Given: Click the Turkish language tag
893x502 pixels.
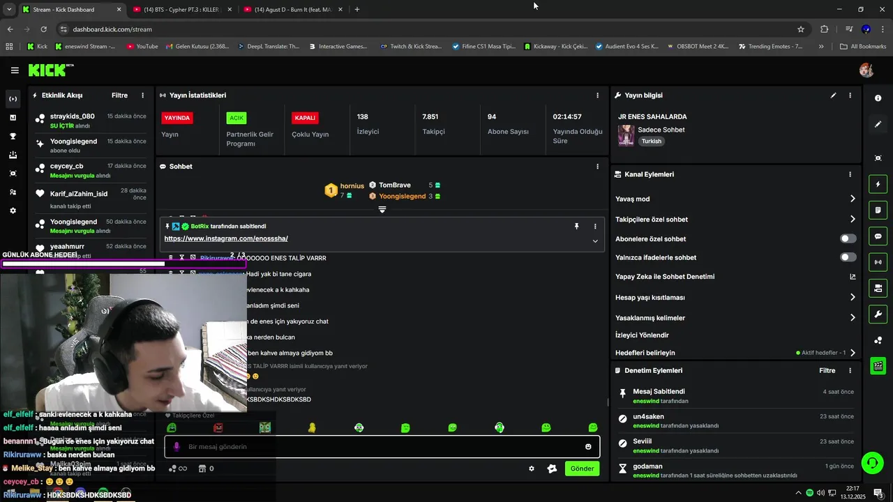Looking at the screenshot, I should point(651,141).
